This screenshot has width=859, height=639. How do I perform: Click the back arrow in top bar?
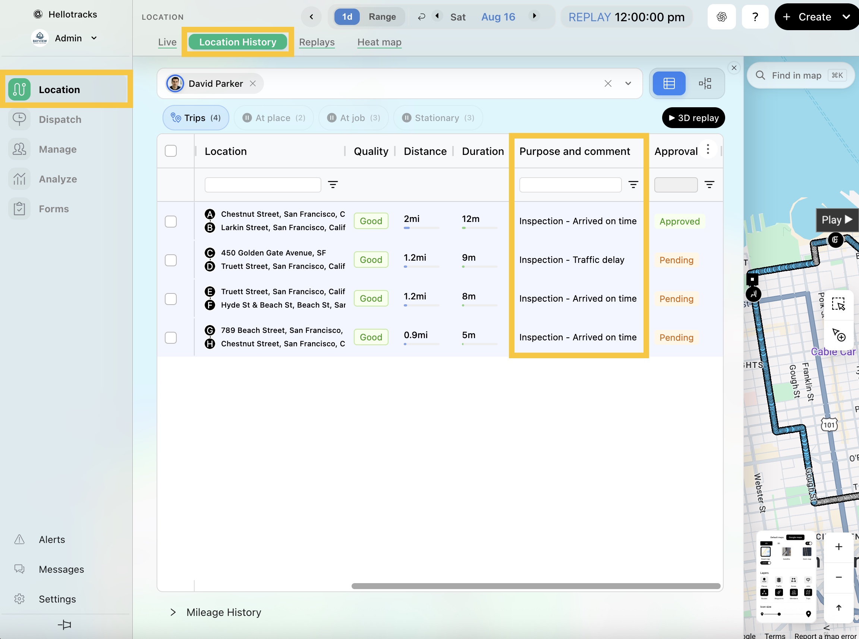coord(311,17)
